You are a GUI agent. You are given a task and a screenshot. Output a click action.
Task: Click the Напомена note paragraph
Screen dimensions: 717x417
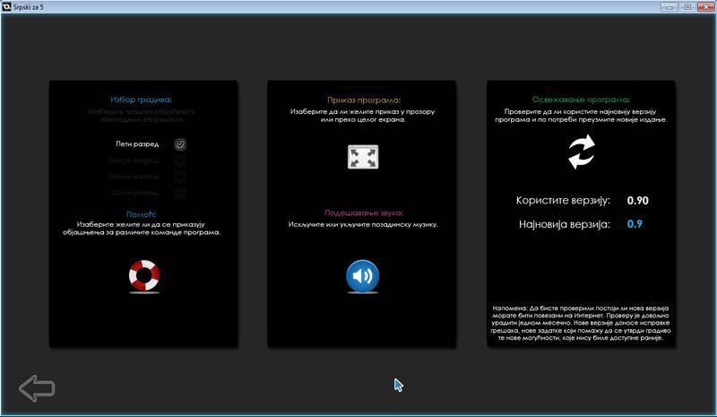[x=581, y=323]
